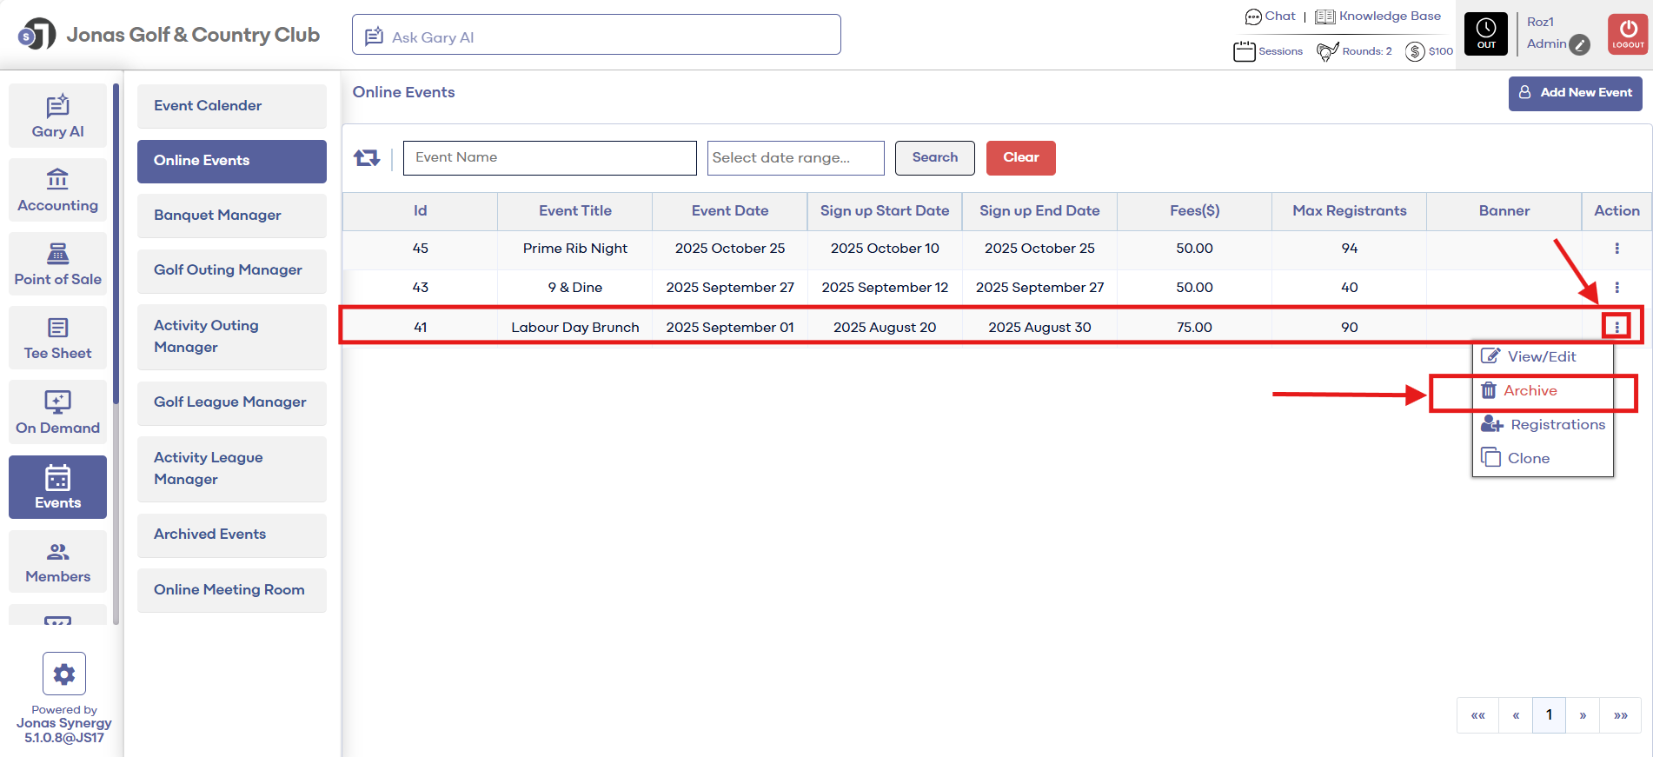This screenshot has height=757, width=1653.
Task: Focus the Ask Gary AI input
Action: pos(596,35)
